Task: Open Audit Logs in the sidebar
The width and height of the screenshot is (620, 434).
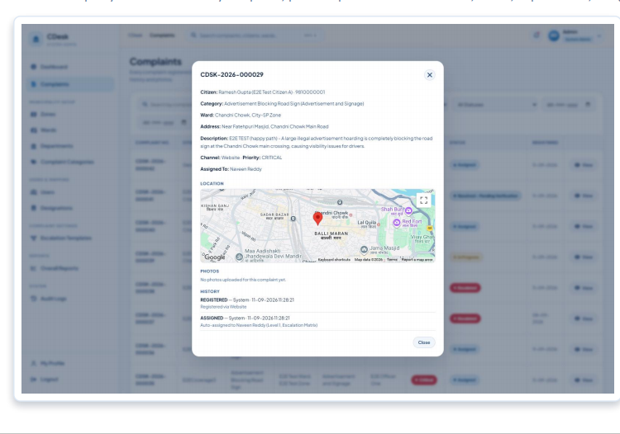Action: pos(71,299)
